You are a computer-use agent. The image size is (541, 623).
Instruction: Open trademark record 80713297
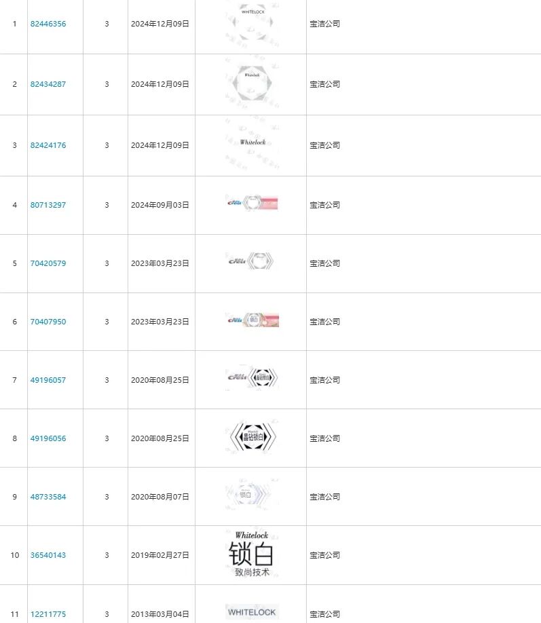48,205
